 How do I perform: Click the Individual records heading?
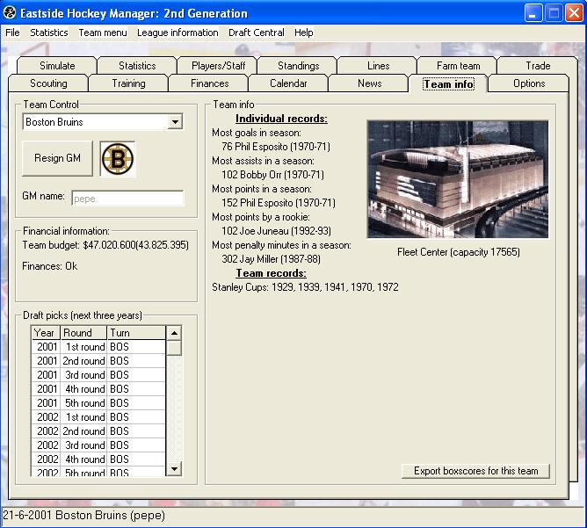[x=281, y=119]
